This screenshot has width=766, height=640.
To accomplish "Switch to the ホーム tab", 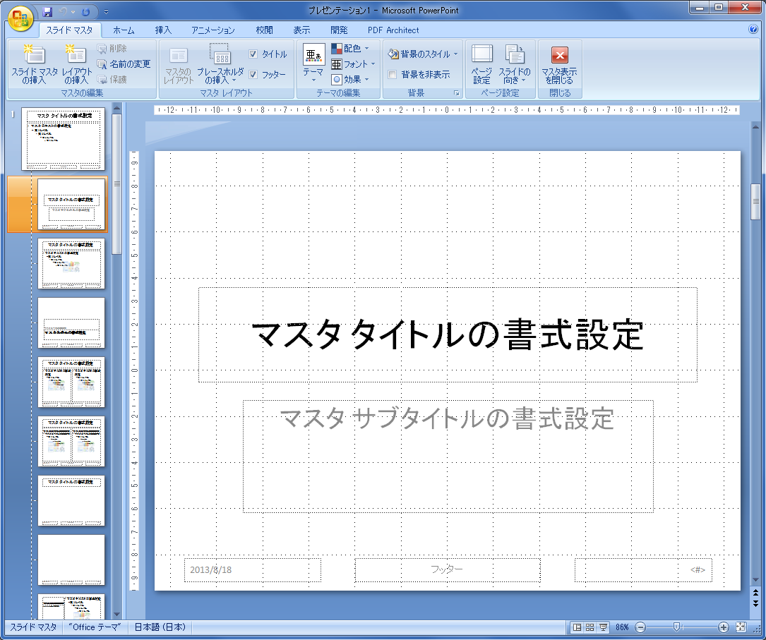I will click(x=124, y=30).
